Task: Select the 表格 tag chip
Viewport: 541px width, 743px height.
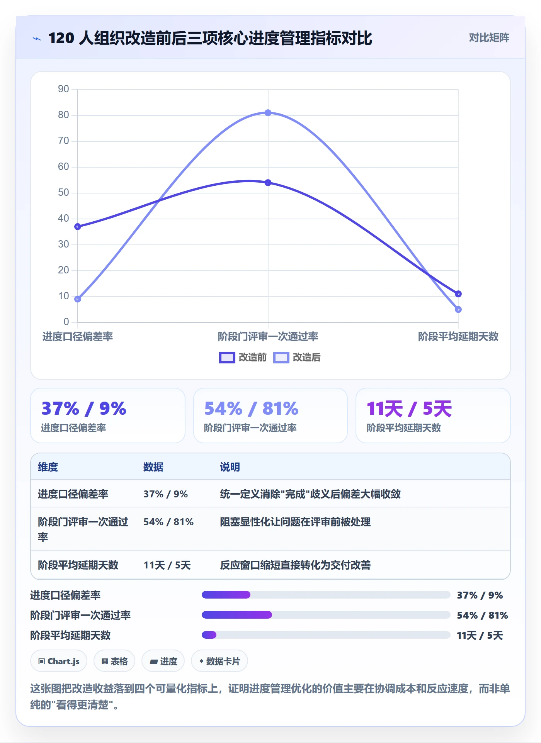Action: (x=114, y=661)
